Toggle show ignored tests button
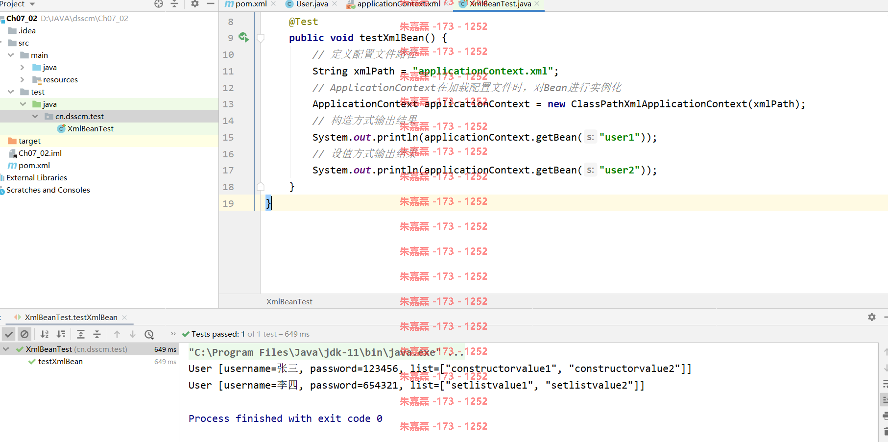Image resolution: width=888 pixels, height=442 pixels. click(x=24, y=334)
